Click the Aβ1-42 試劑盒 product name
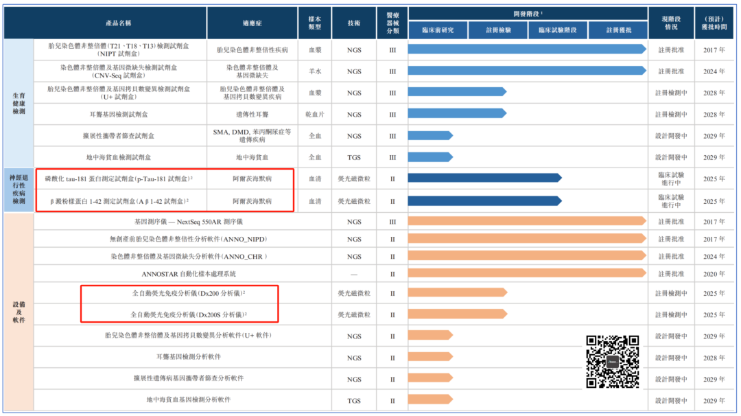The height and width of the screenshot is (416, 741). (x=119, y=201)
